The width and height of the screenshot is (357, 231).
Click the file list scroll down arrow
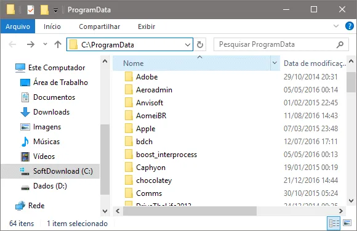click(351, 201)
